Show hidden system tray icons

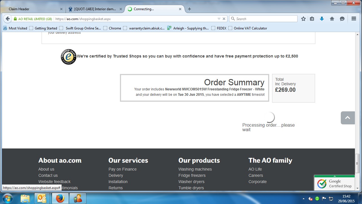[304, 199]
